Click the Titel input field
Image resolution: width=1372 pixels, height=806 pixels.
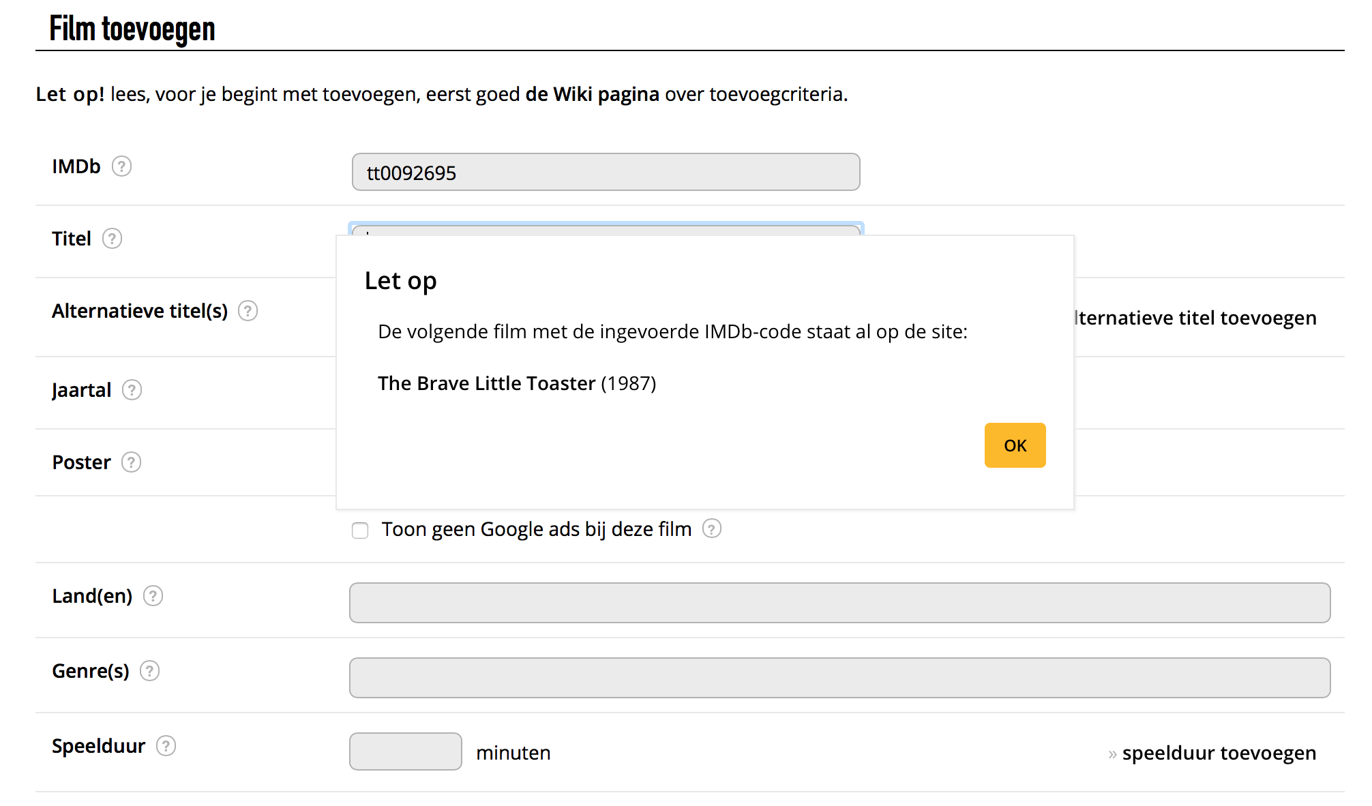point(606,230)
